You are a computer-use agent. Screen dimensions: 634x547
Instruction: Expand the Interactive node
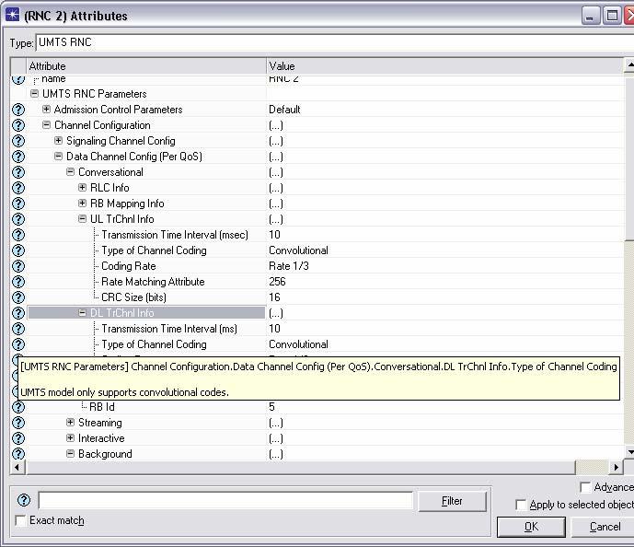pyautogui.click(x=70, y=437)
